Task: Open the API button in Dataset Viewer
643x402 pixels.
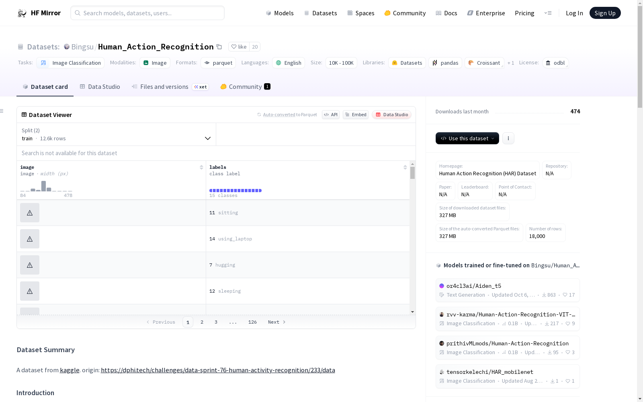Action: (x=331, y=115)
